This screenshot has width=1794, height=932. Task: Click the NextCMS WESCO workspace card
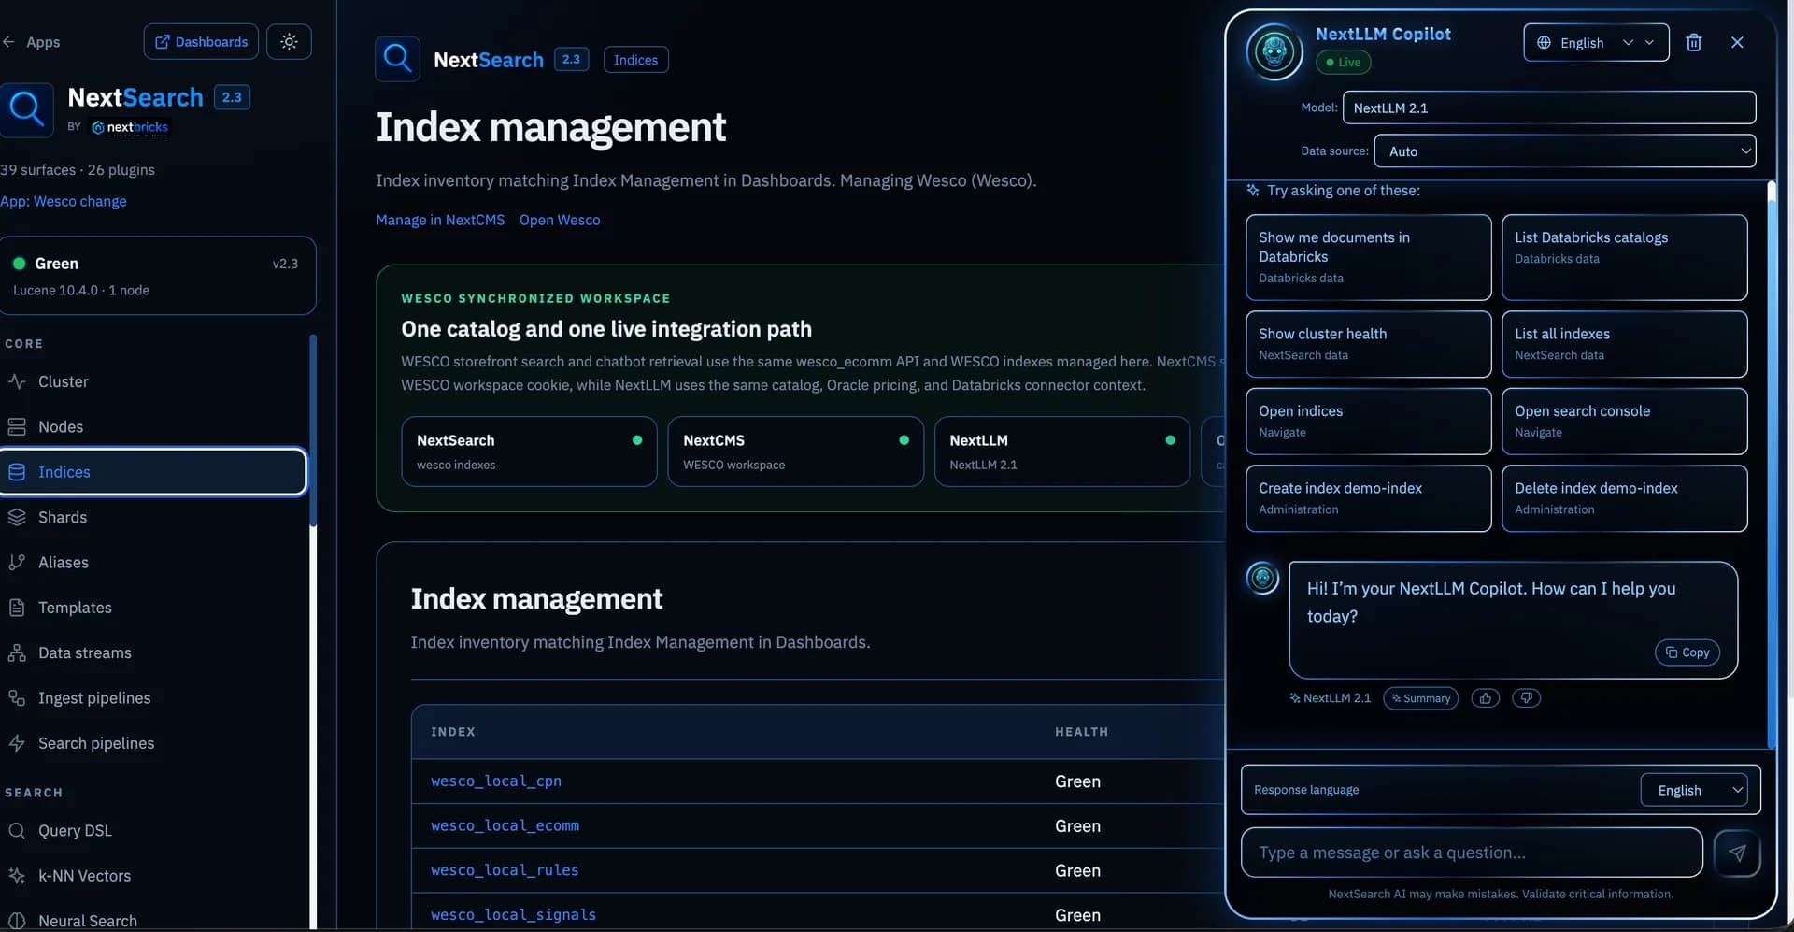point(795,452)
